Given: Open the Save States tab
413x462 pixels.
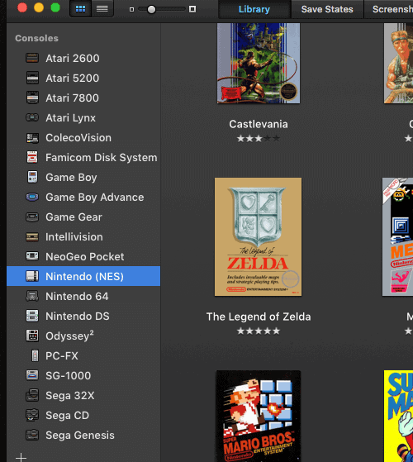Looking at the screenshot, I should coord(327,9).
